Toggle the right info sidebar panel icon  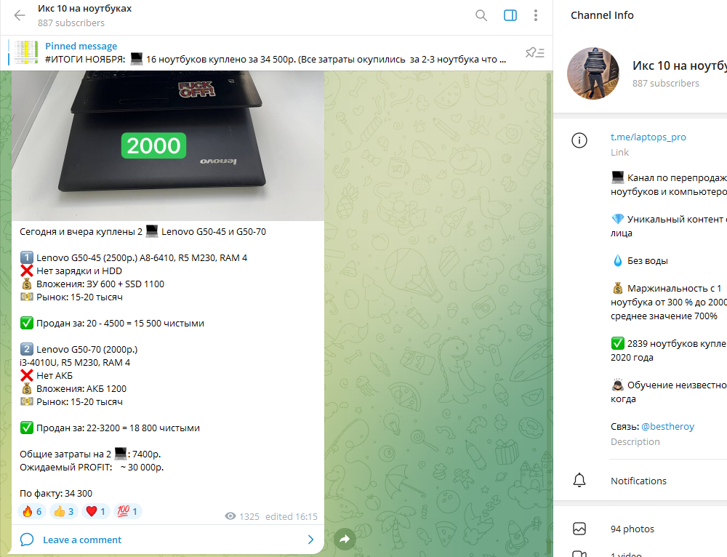click(x=510, y=15)
